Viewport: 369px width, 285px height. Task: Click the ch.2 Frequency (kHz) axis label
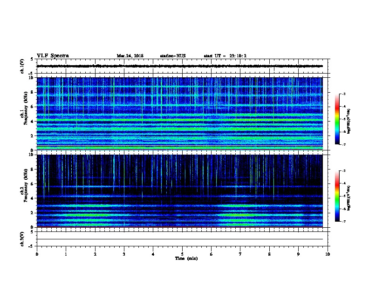tap(24, 185)
